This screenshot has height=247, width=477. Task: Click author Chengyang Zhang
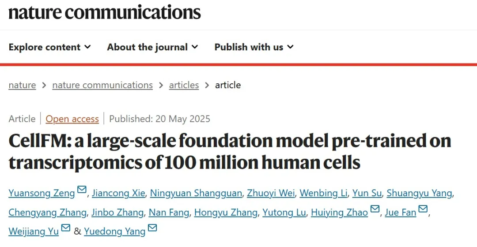coord(47,213)
